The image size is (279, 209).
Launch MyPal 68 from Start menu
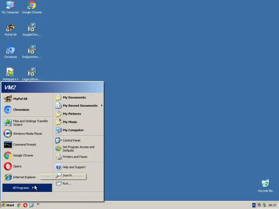(28, 99)
